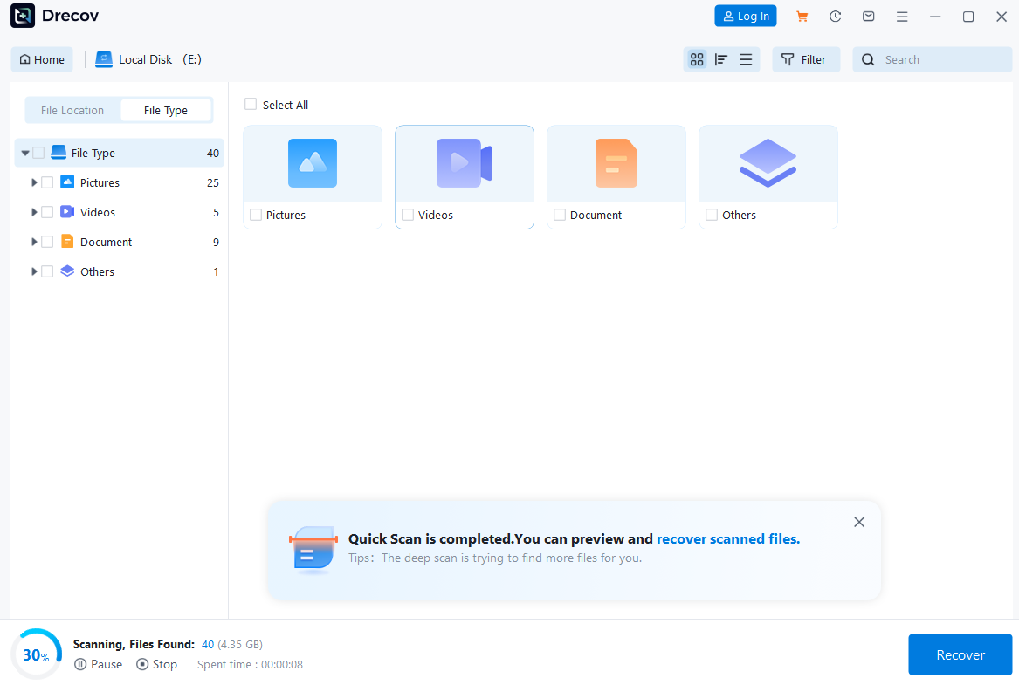Switch to list view layout

coord(746,58)
